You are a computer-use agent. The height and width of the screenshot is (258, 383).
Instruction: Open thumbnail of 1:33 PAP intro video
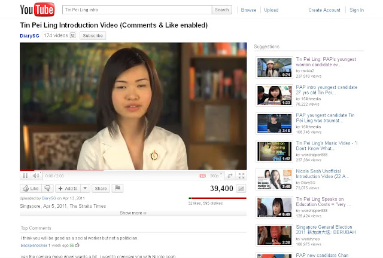(274, 96)
